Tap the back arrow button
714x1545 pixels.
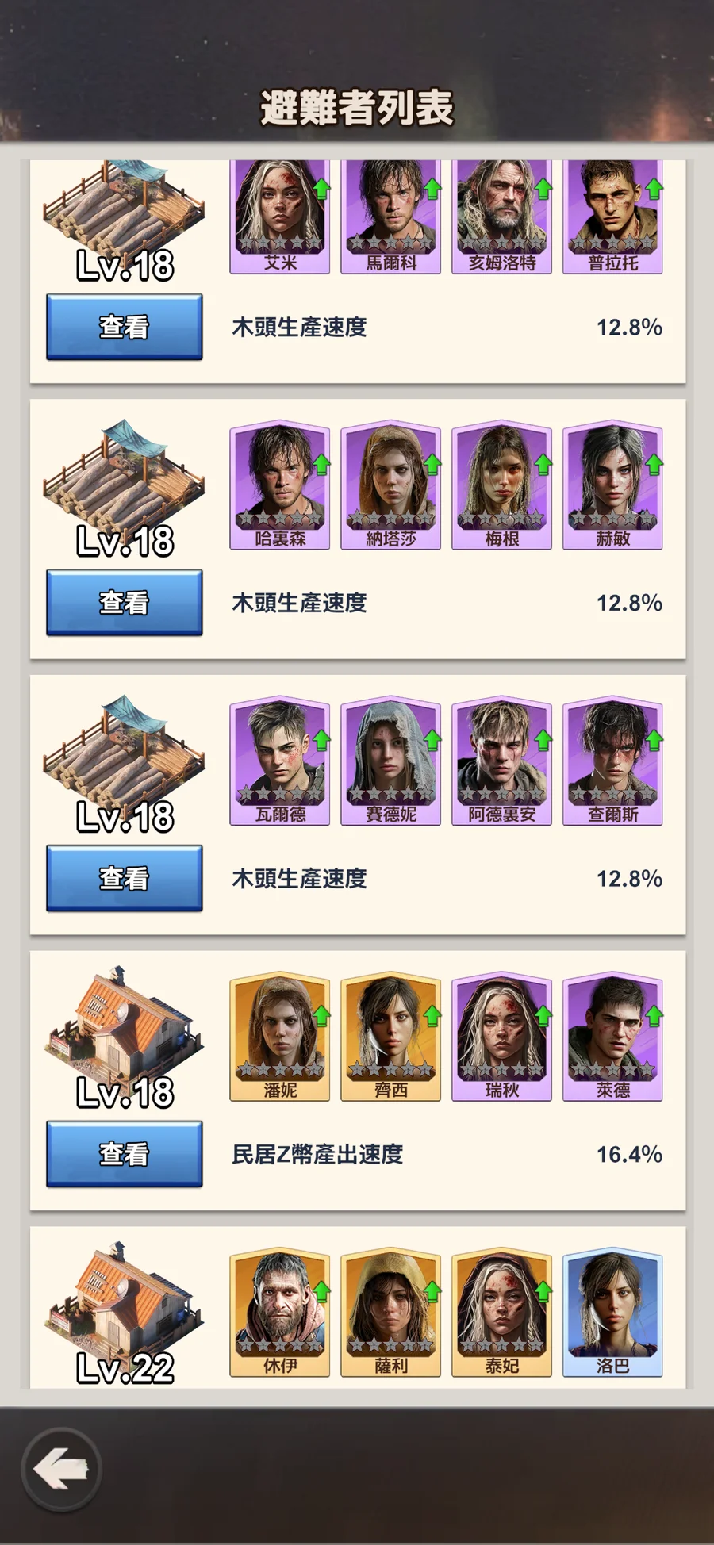61,1469
